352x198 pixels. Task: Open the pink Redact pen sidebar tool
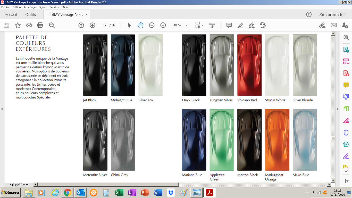coord(346,121)
